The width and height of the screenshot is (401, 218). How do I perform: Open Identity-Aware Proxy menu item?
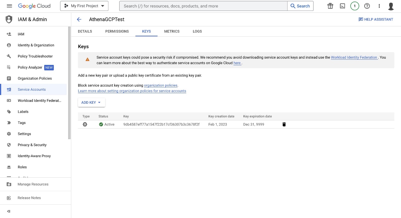[34, 156]
